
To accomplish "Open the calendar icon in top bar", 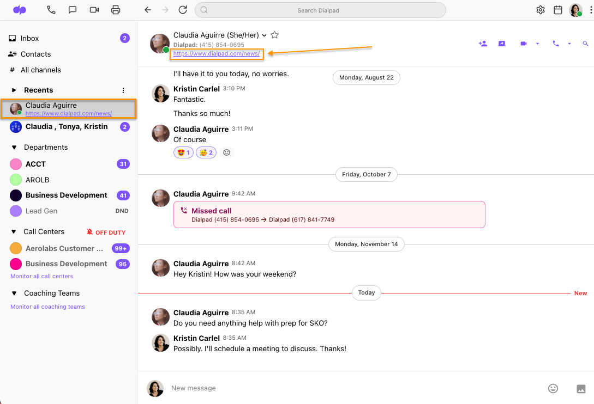I will coord(557,10).
